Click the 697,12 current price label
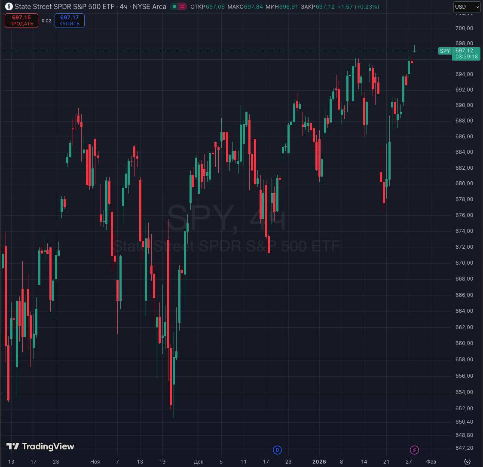The height and width of the screenshot is (467, 483). tap(464, 51)
